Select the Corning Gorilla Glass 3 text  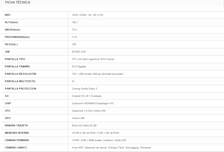coord(84,89)
